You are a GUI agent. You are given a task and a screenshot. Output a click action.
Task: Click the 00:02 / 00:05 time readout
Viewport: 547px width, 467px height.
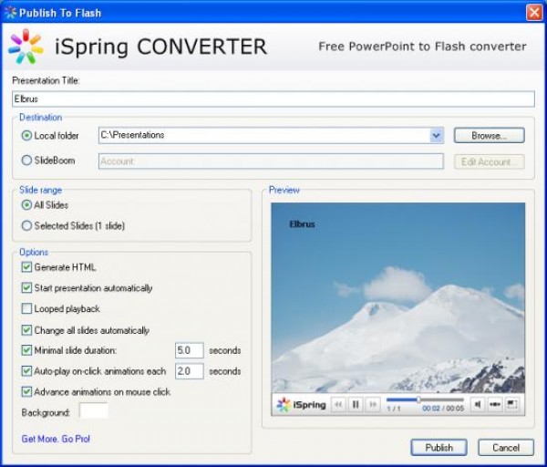click(443, 409)
